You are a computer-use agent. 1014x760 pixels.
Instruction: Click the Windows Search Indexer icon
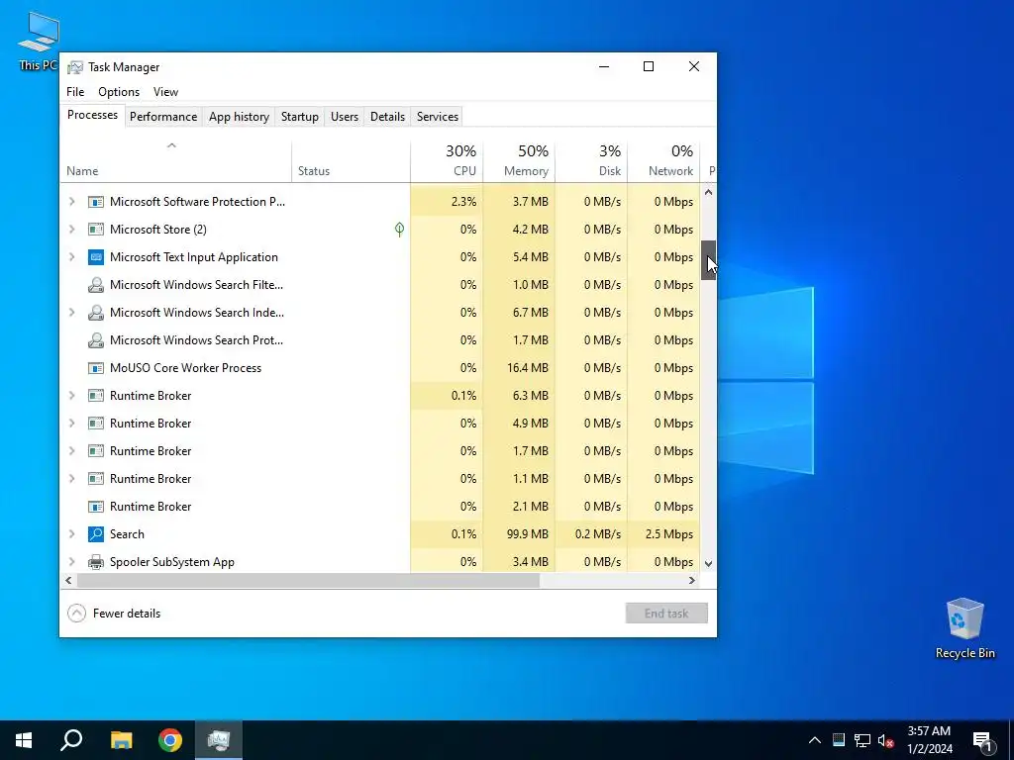pyautogui.click(x=96, y=313)
